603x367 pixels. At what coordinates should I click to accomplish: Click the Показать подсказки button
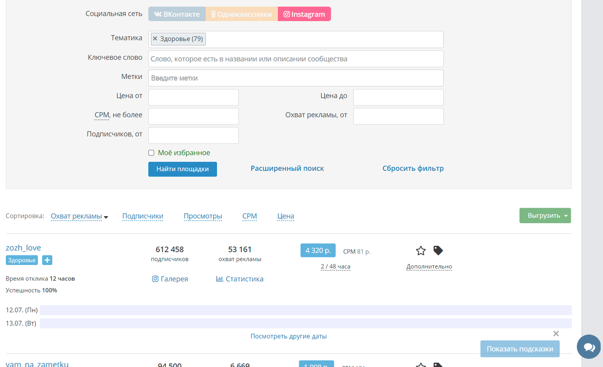520,349
